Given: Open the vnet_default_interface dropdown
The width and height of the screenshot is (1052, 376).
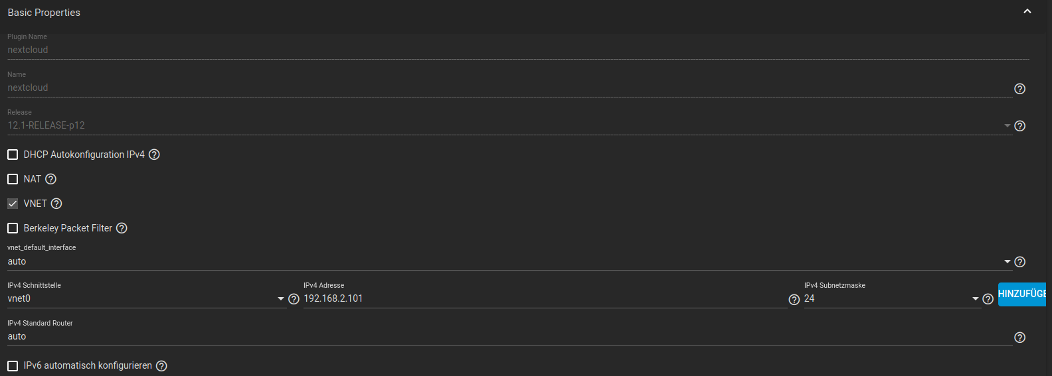Looking at the screenshot, I should point(505,262).
